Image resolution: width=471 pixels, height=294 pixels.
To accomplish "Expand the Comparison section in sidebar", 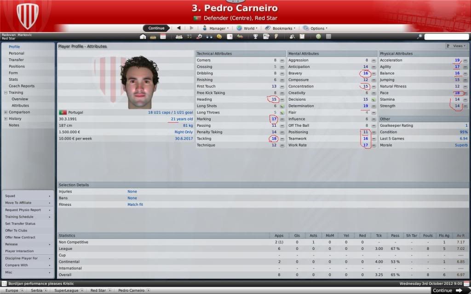I will point(6,112).
